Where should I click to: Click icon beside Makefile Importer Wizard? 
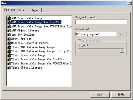9,43
